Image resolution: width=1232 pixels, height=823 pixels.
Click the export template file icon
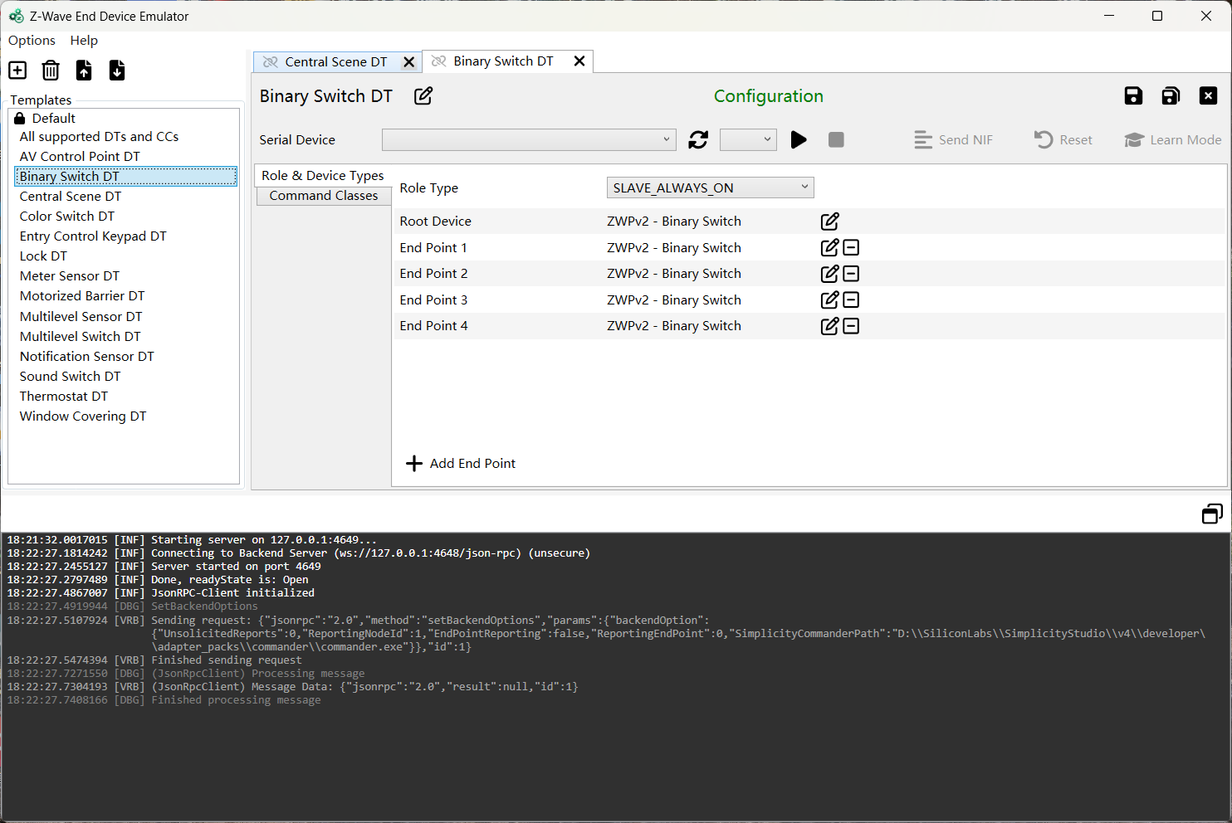pos(117,71)
